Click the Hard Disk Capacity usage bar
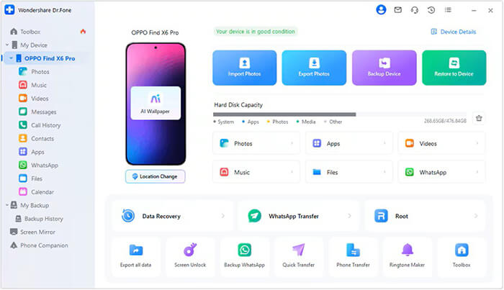Screen dimensions: 504x290 click(339, 114)
